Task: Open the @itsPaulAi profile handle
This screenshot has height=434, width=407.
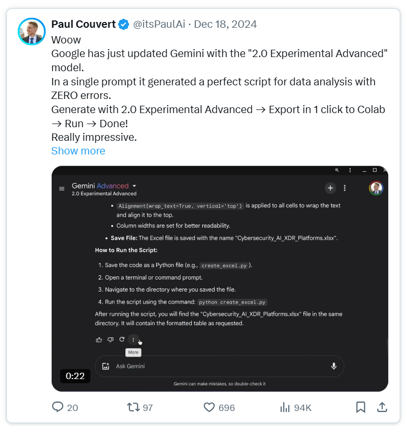Action: point(159,25)
